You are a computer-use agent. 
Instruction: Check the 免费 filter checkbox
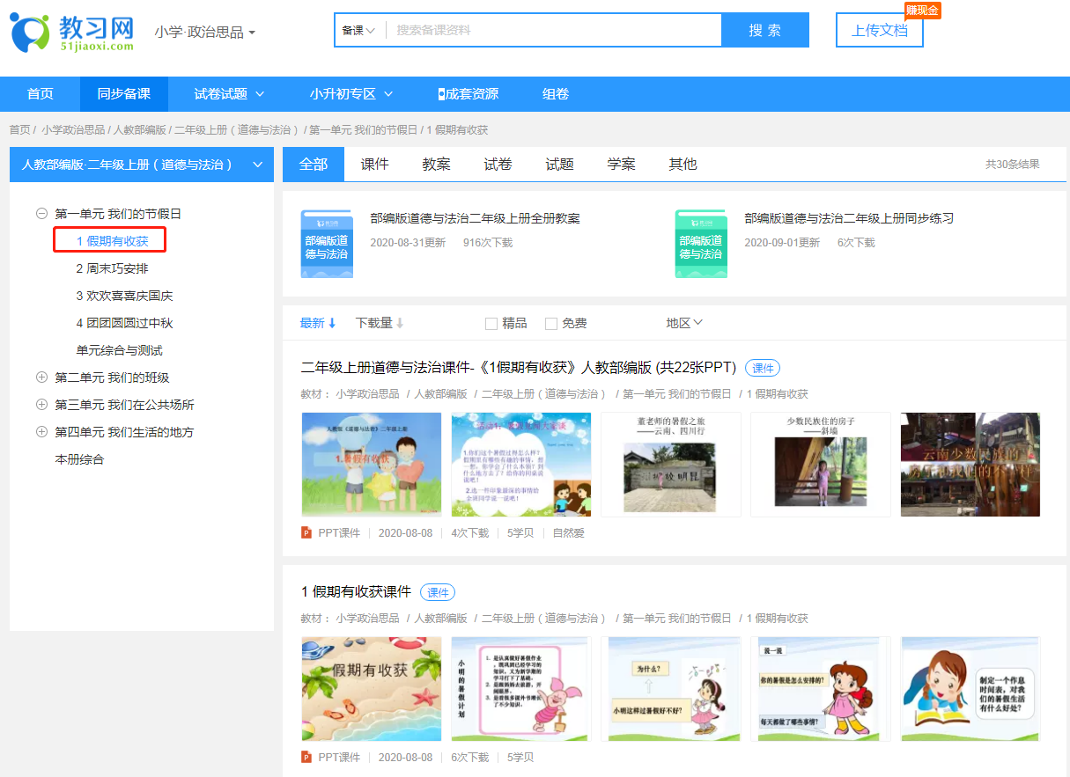pyautogui.click(x=551, y=324)
